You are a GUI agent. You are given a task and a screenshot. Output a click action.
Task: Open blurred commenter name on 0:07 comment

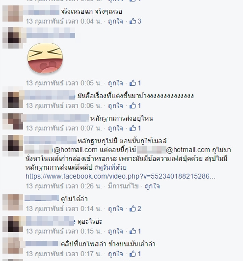(x=55, y=118)
